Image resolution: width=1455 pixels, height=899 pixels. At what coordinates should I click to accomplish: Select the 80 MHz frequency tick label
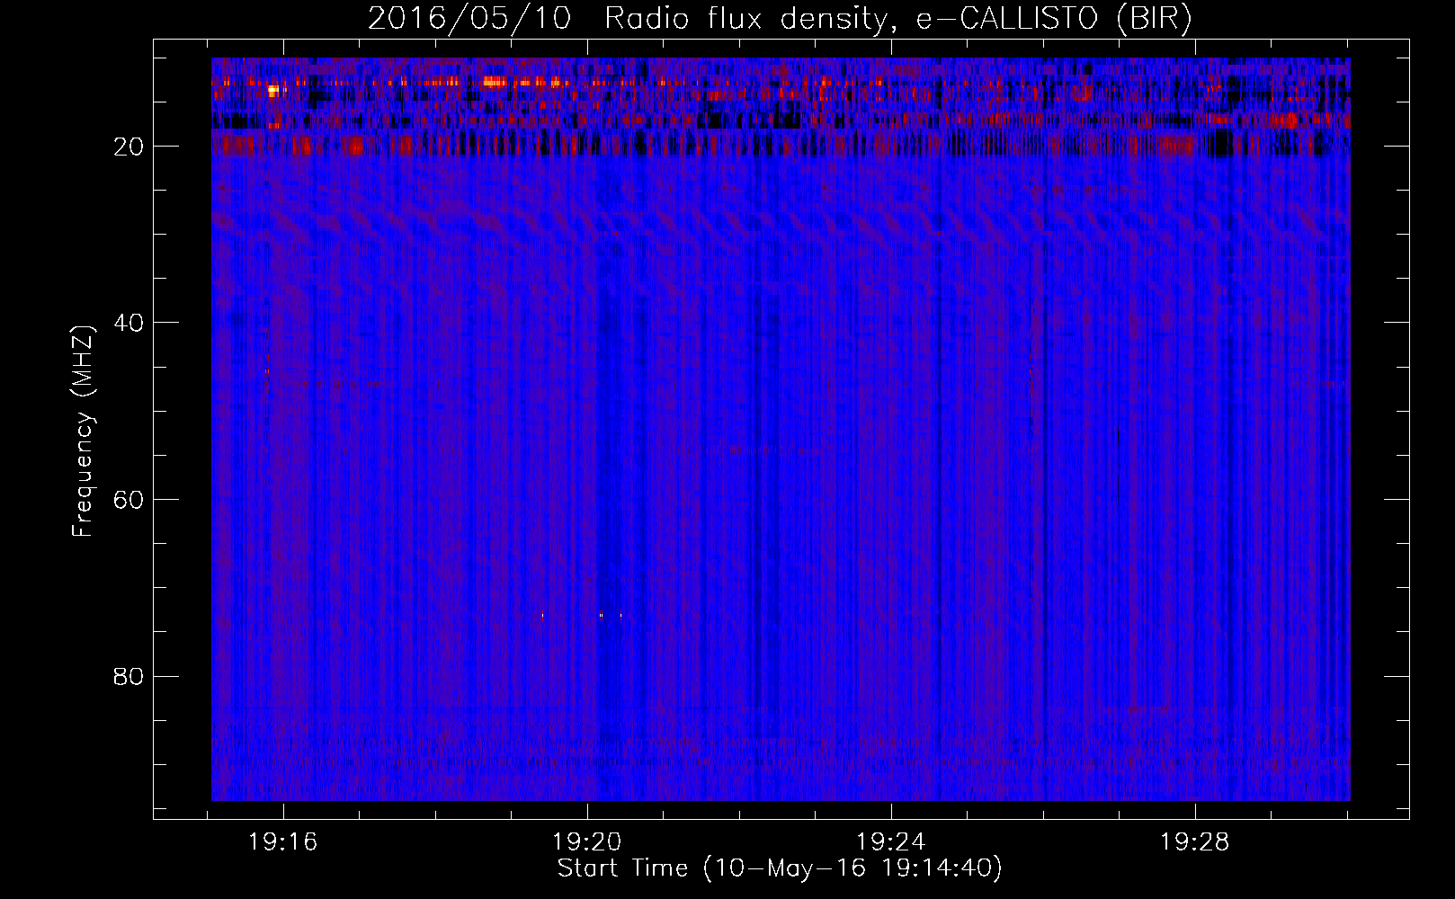(x=129, y=676)
